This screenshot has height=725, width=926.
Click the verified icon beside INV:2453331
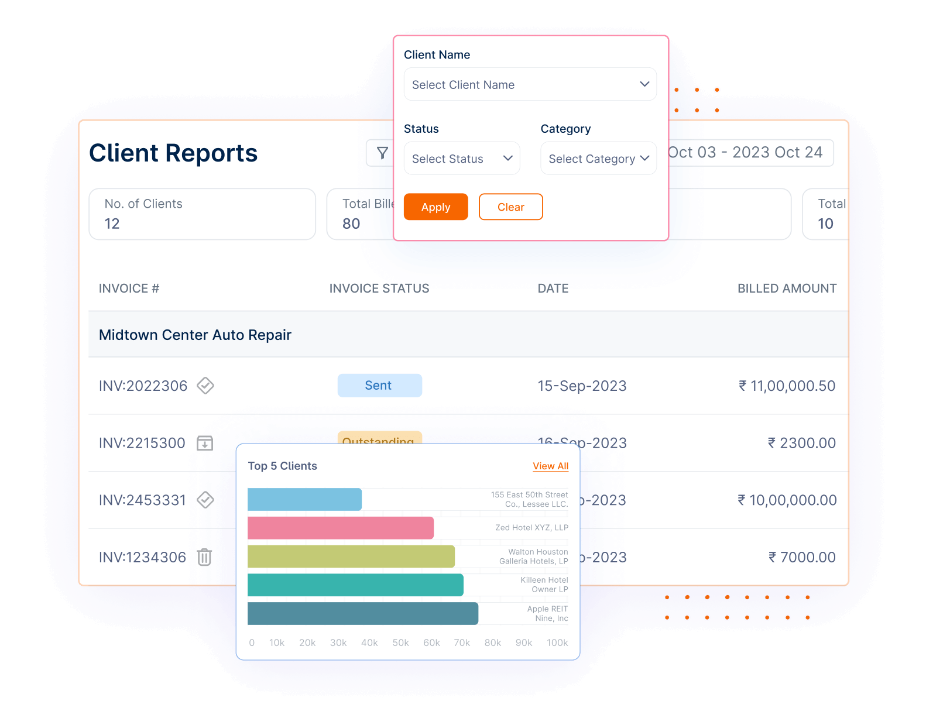pos(205,500)
